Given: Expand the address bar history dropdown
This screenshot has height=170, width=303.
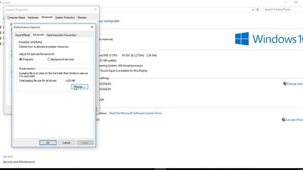Looking at the screenshot, I should tap(253, 9).
